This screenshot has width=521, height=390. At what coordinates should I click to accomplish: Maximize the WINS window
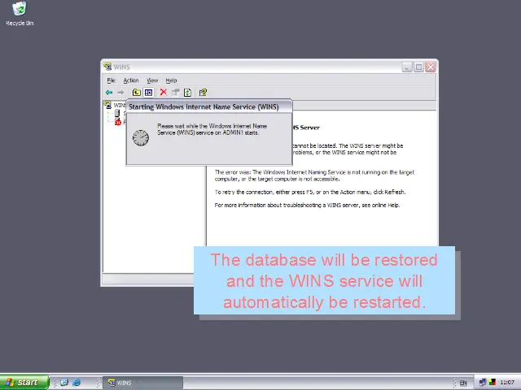point(418,67)
